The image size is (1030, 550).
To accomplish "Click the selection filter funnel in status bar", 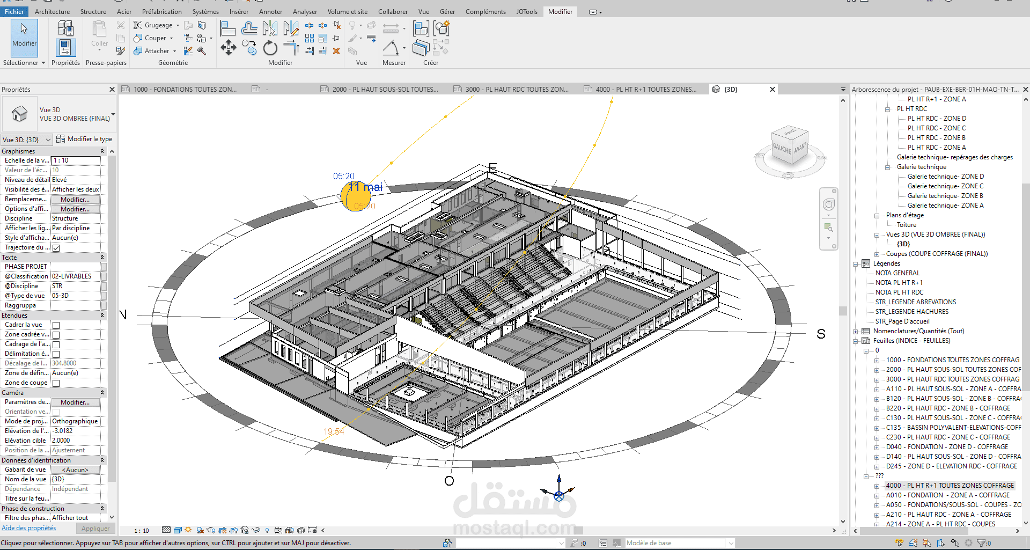I will click(981, 543).
